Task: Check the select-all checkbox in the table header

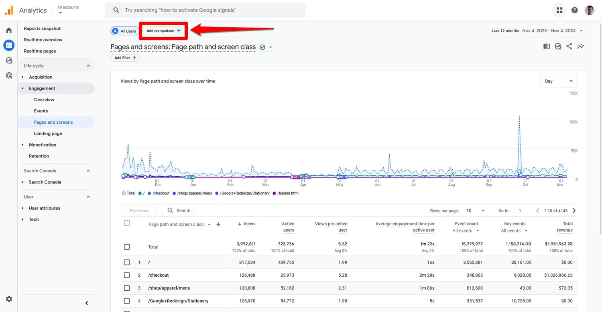Action: tap(127, 223)
